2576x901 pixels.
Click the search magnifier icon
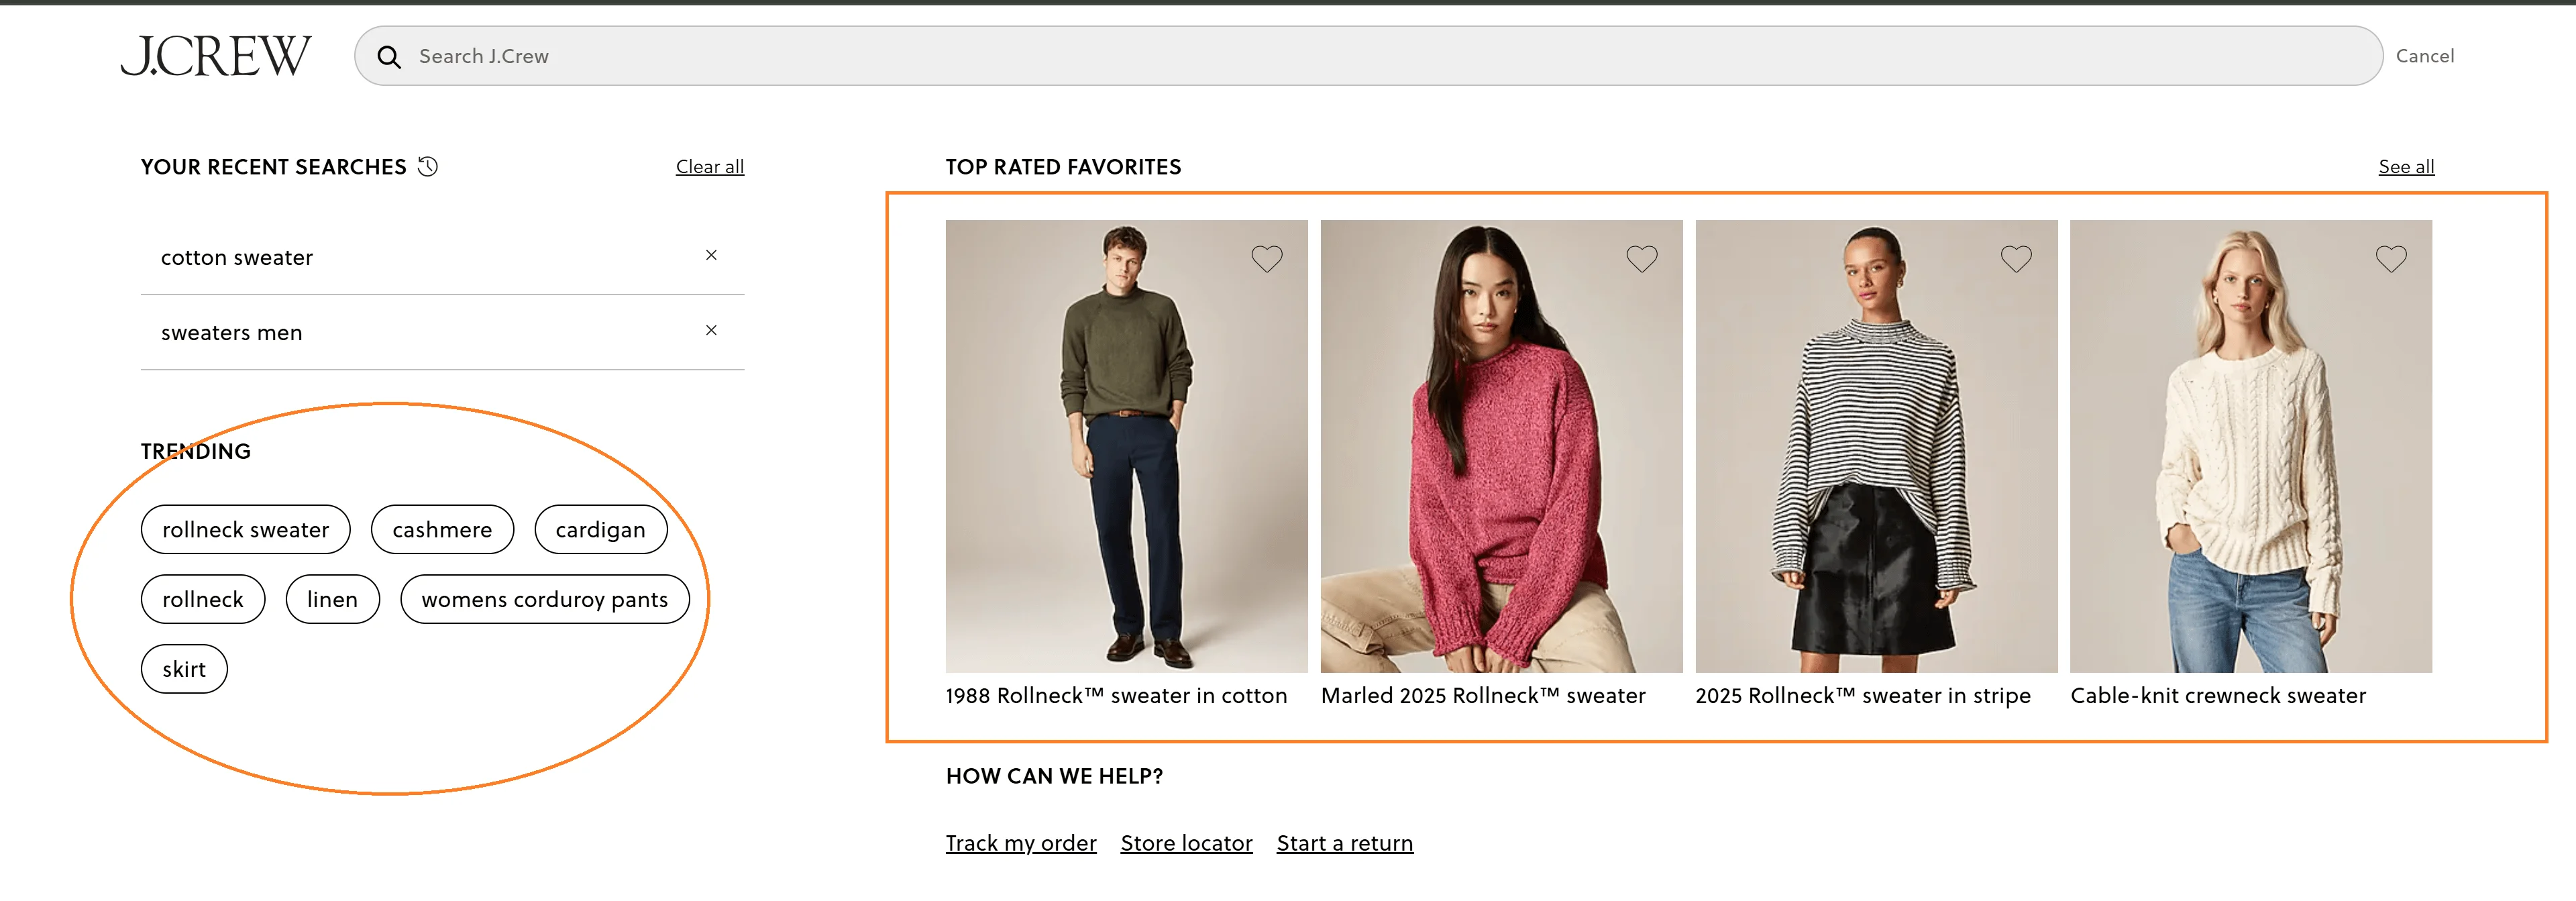click(x=389, y=57)
